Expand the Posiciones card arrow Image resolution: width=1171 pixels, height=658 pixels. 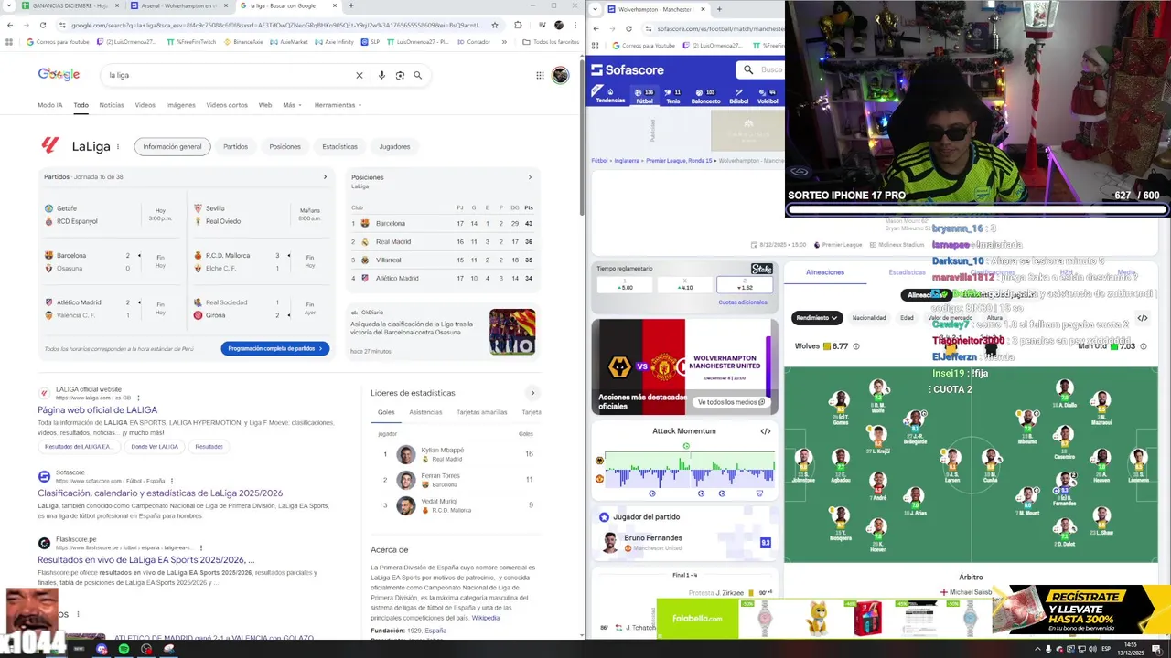530,177
